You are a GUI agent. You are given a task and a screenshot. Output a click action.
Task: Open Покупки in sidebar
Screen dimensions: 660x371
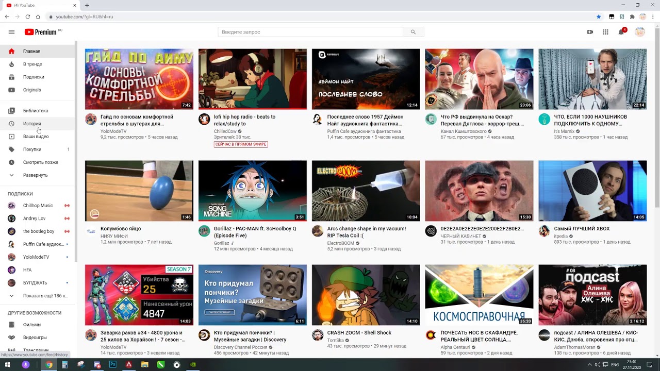click(37, 149)
